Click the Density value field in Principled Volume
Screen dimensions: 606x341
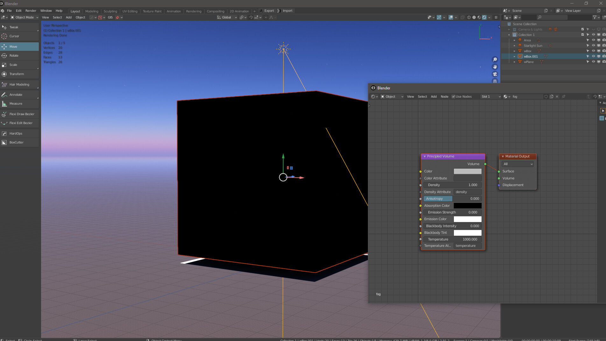click(x=452, y=185)
